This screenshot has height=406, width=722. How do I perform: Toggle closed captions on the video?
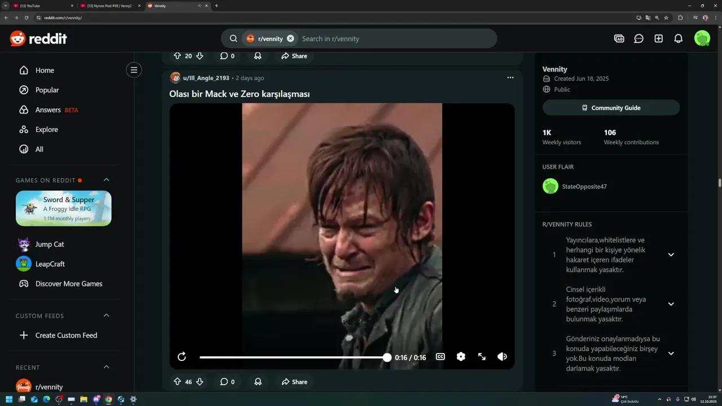click(x=440, y=356)
